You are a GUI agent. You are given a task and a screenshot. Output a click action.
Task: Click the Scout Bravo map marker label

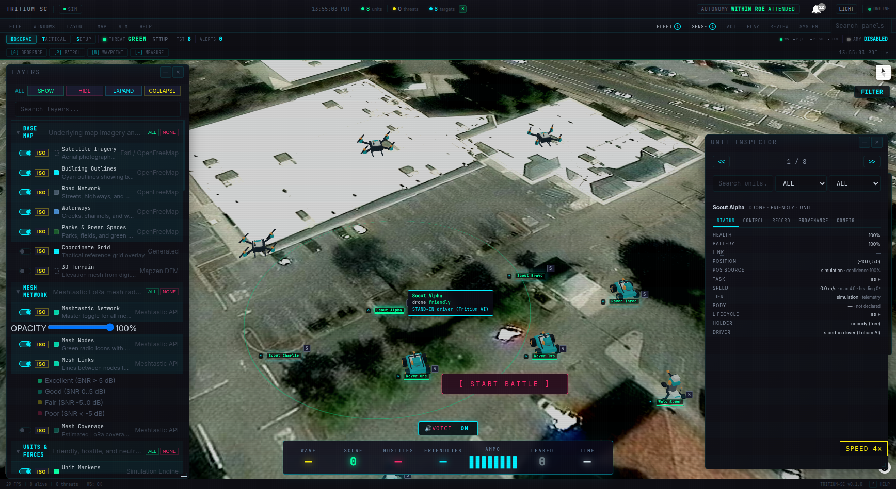click(x=530, y=276)
